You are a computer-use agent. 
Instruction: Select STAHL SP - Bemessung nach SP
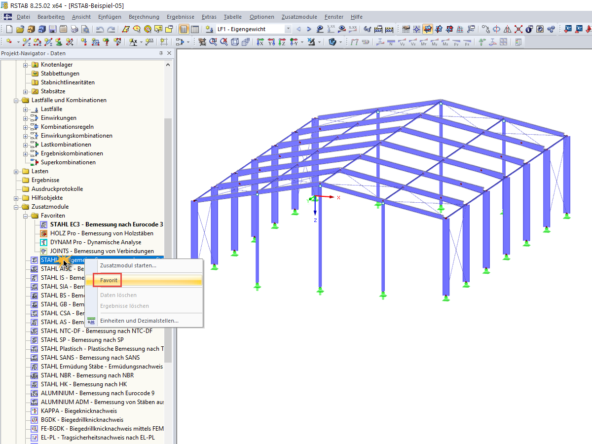click(x=82, y=340)
